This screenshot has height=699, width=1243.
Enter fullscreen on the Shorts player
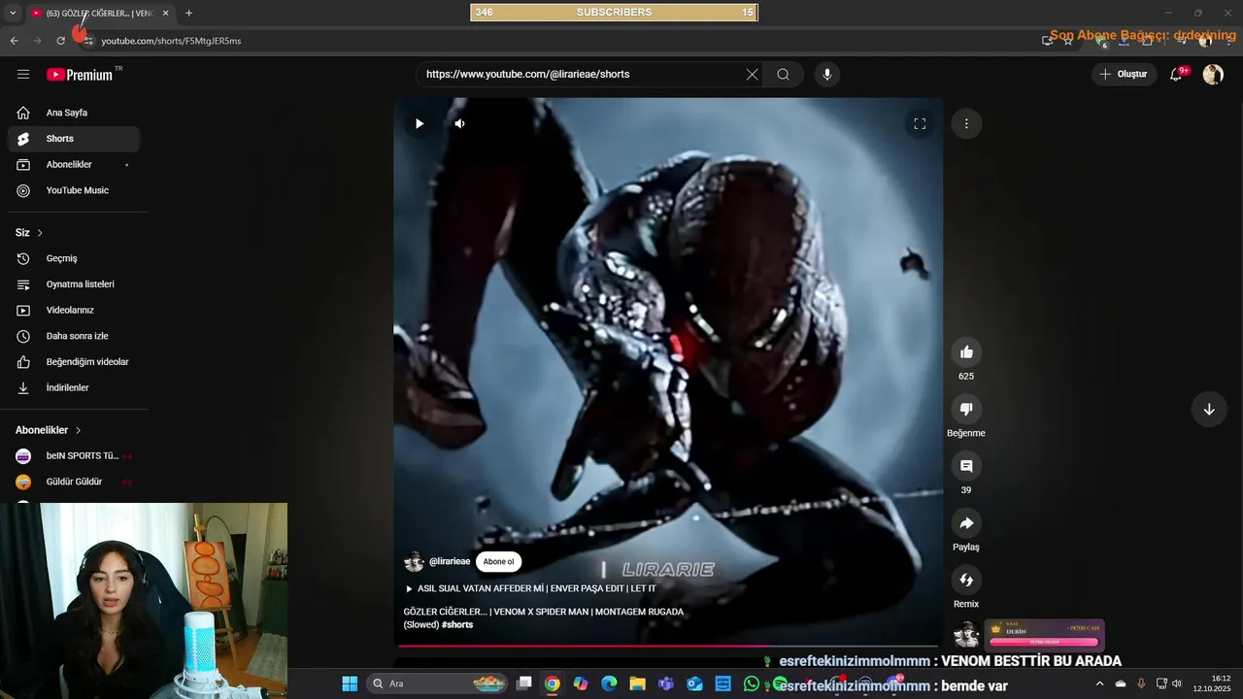(x=920, y=123)
